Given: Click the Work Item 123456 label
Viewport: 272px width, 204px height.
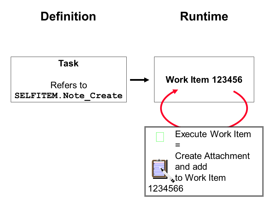Looking at the screenshot, I should coord(204,80).
